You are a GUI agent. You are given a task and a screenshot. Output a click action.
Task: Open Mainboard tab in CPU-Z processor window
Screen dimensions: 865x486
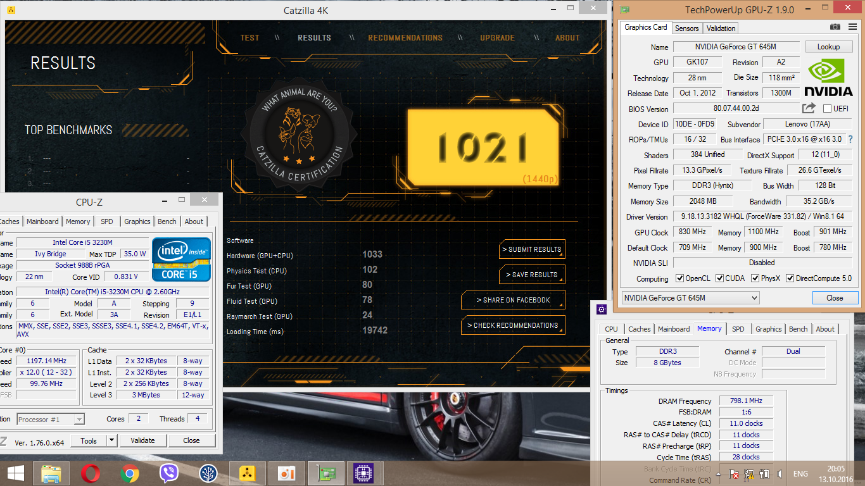click(42, 221)
